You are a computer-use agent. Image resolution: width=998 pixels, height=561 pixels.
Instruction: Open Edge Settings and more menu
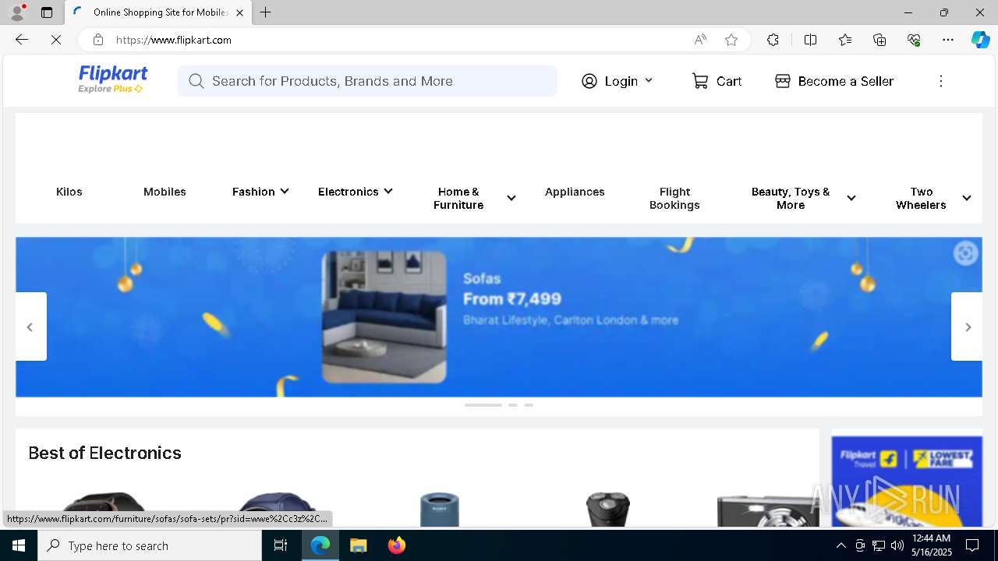(x=948, y=40)
